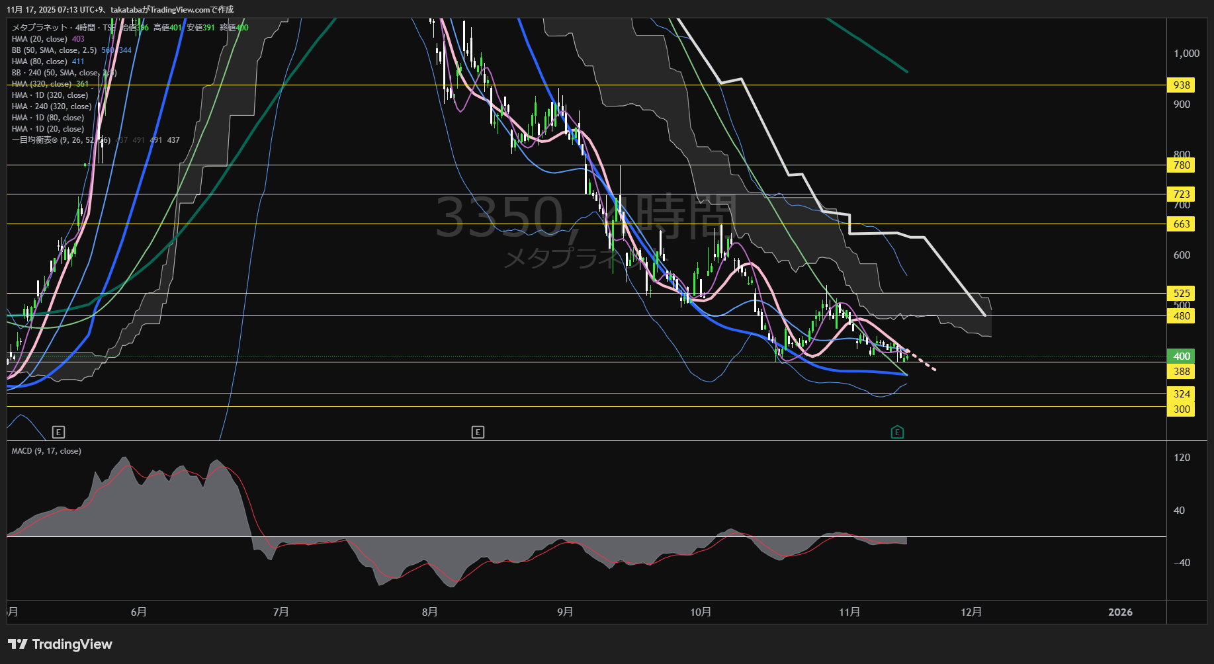Click the yellow 938 price line label
1214x664 pixels.
coord(1182,85)
